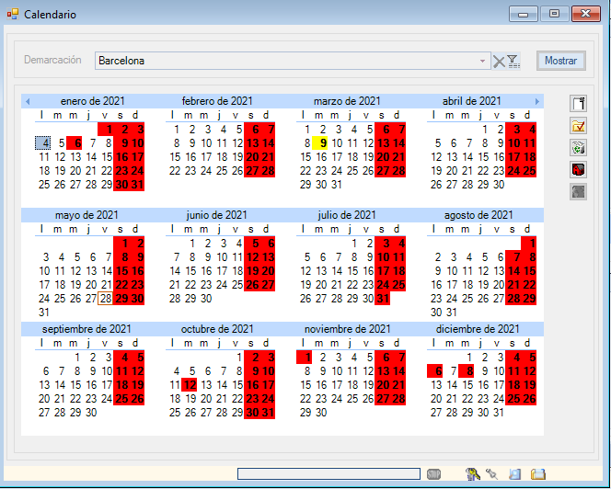Click the Mostrar button
Image resolution: width=611 pixels, height=489 pixels.
[560, 61]
